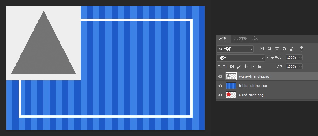Prevent artboard auto-nesting lock icon

(x=252, y=66)
